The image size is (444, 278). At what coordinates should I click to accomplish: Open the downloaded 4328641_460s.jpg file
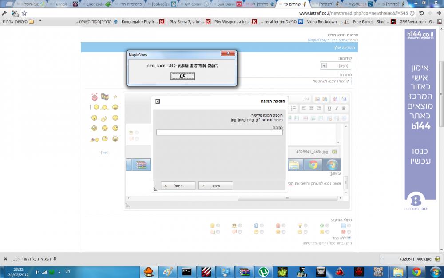tap(416, 259)
